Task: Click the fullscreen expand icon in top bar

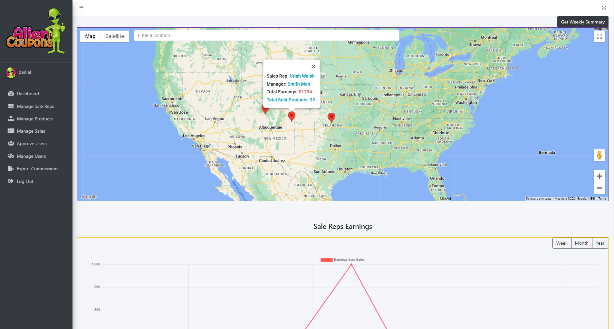Action: (x=604, y=8)
